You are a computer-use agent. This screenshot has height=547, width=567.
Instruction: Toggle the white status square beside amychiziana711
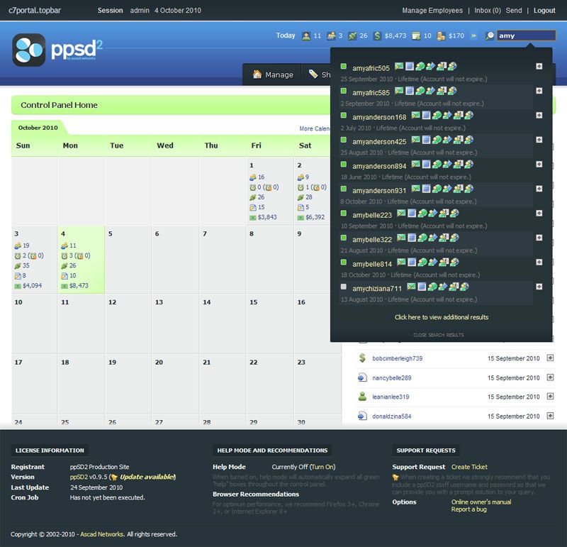click(343, 288)
